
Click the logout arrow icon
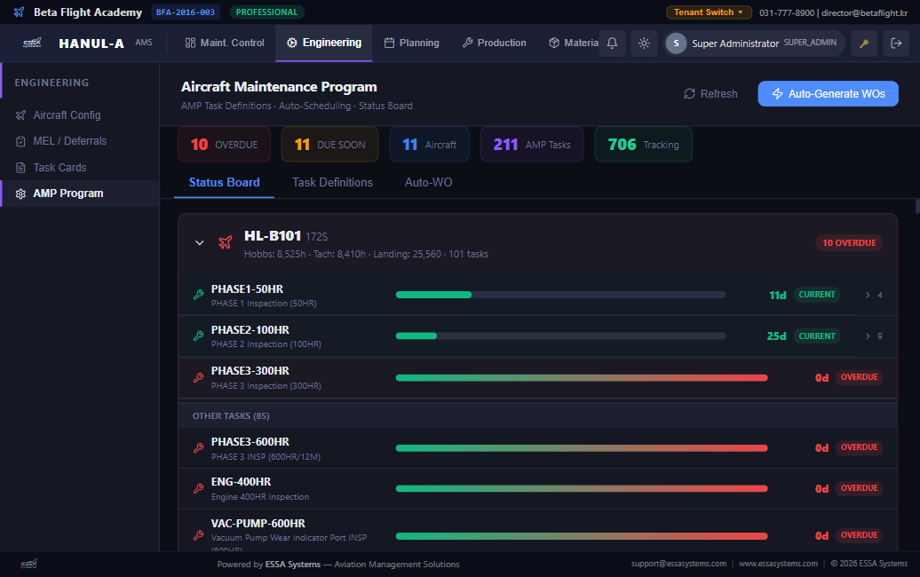pos(896,43)
